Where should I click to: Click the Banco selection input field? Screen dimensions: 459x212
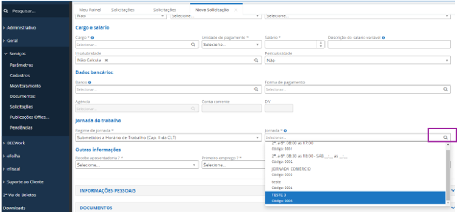pos(168,90)
